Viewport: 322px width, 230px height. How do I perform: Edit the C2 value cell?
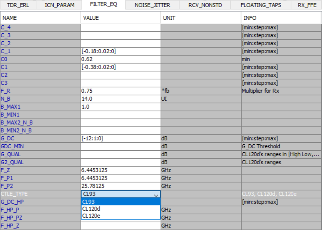click(x=121, y=75)
